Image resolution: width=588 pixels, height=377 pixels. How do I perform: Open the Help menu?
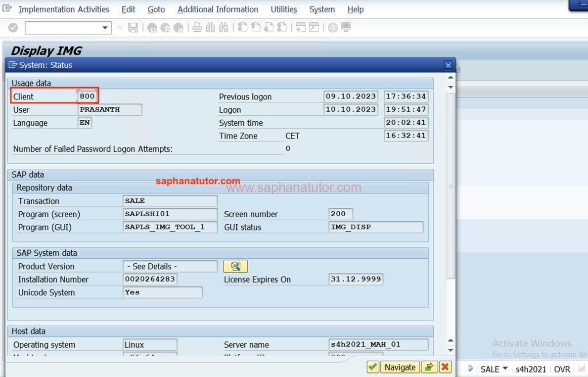pyautogui.click(x=356, y=9)
